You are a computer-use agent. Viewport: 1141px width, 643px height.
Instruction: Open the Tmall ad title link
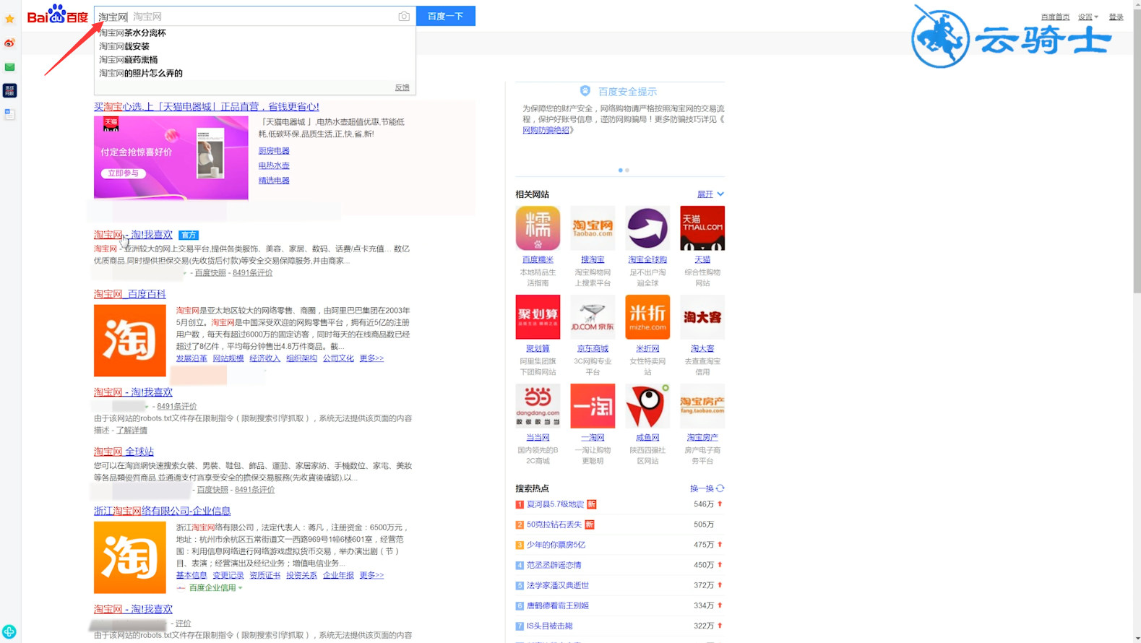pyautogui.click(x=206, y=106)
